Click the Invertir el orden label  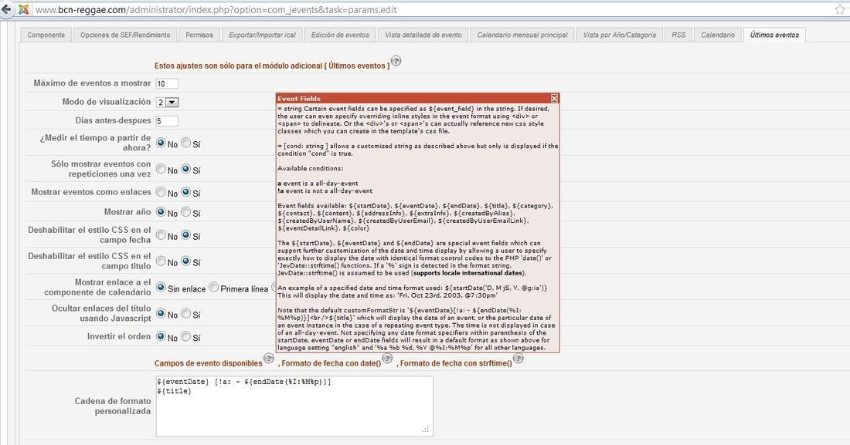pyautogui.click(x=119, y=336)
